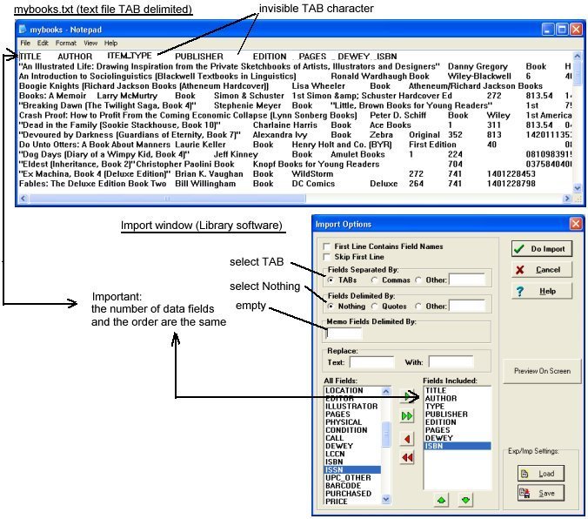This screenshot has width=588, height=519.
Task: Enable Skip First Line checkbox
Action: point(327,257)
